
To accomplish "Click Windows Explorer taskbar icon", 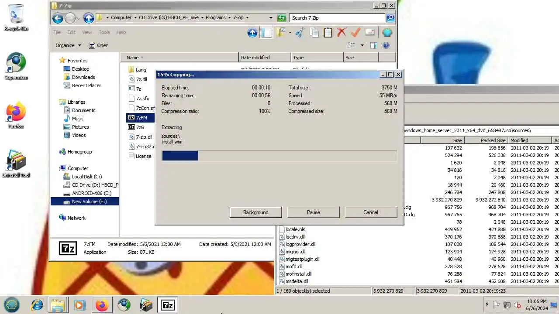I will [58, 305].
